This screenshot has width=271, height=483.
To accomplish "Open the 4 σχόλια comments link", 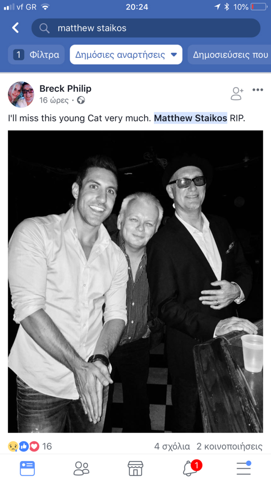I will 172,446.
